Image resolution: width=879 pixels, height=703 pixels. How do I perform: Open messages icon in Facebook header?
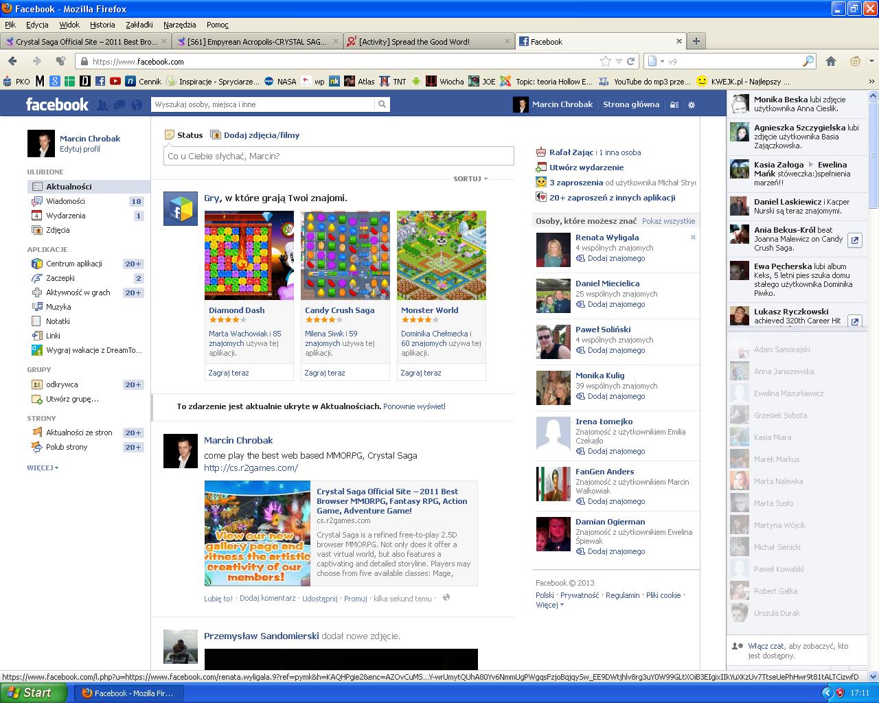coord(119,105)
